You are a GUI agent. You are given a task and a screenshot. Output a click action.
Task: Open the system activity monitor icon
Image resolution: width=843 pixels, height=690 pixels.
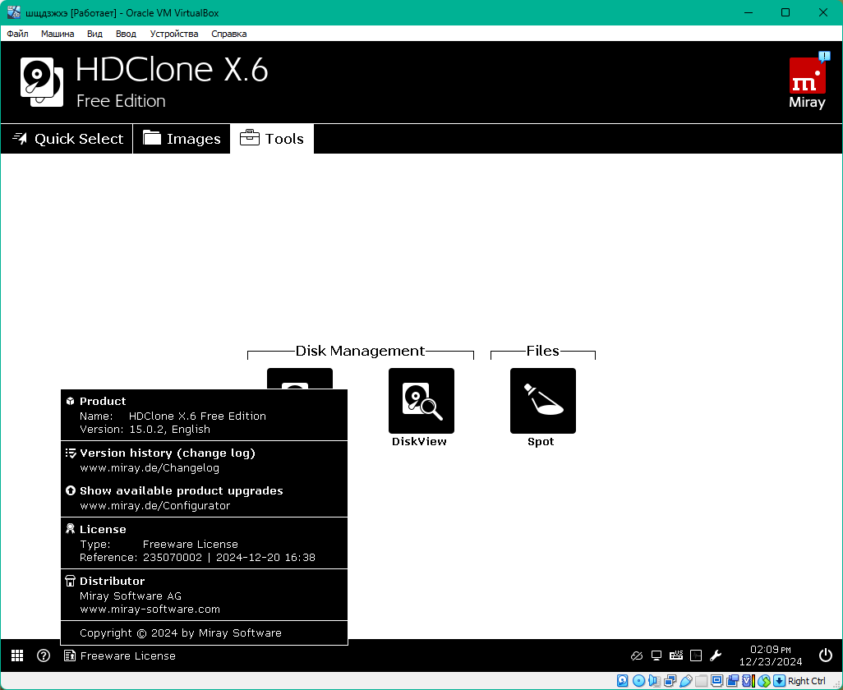[x=696, y=655]
